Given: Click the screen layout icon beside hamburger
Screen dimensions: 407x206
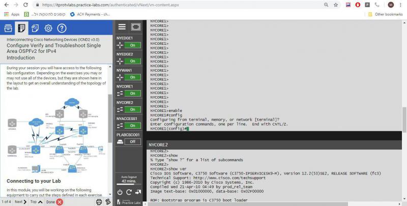Looking at the screenshot, I should pos(135,27).
